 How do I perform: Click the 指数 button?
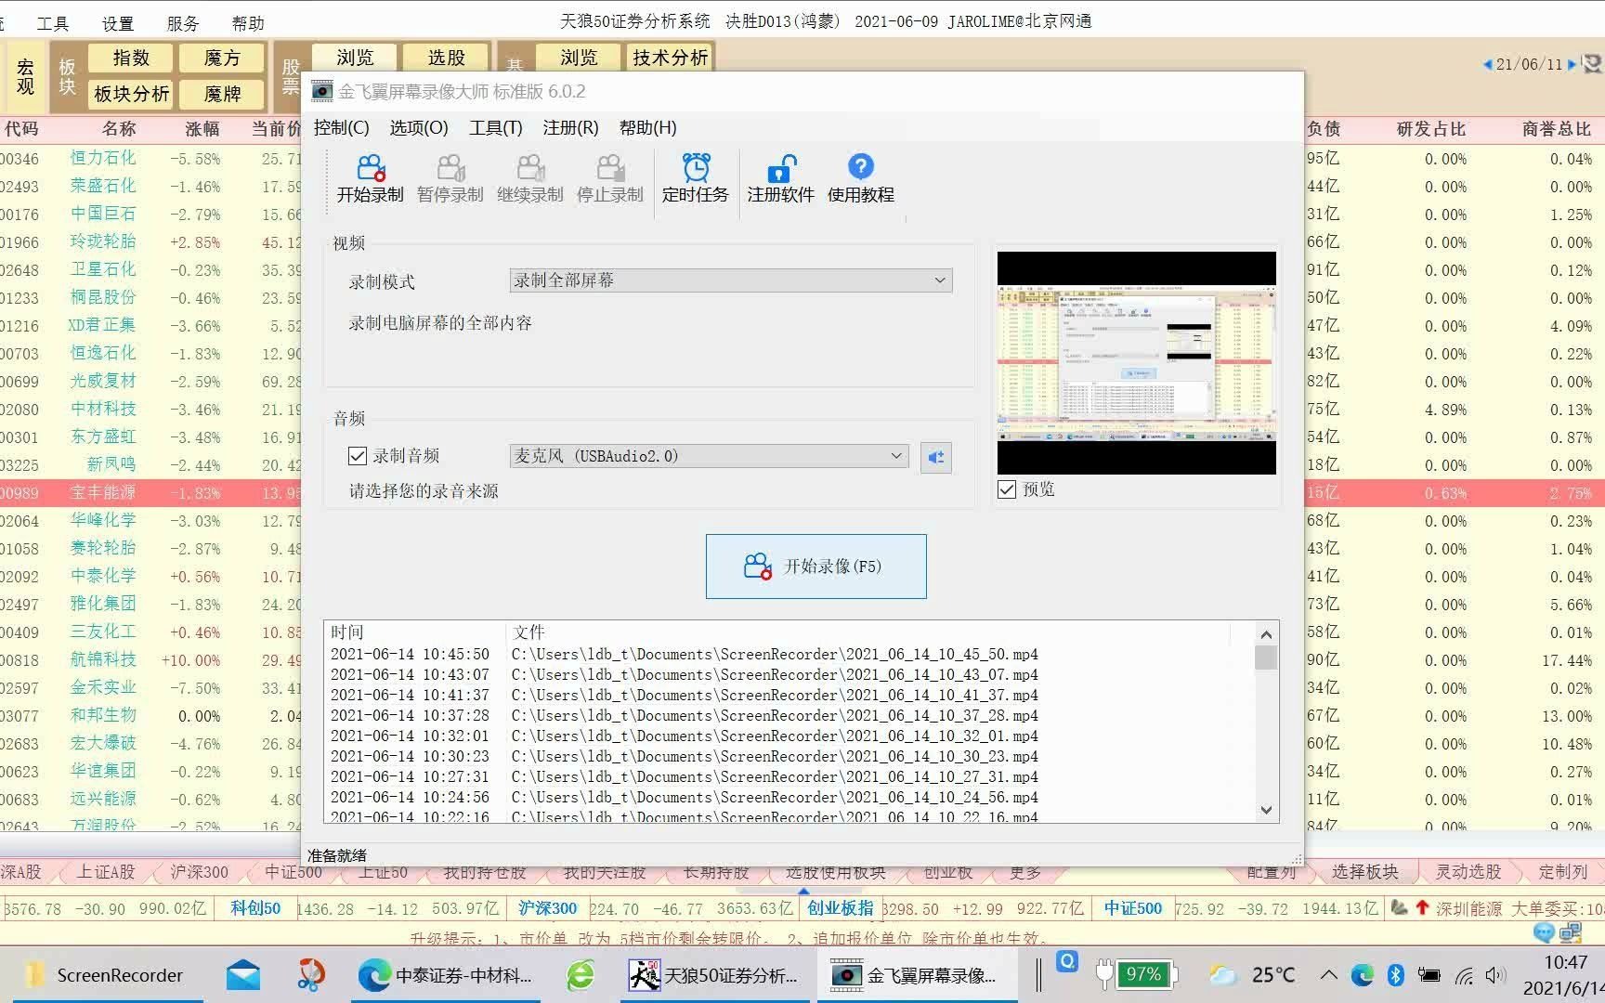click(131, 58)
